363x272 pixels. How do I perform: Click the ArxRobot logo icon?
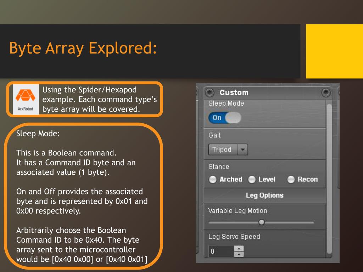(x=26, y=100)
